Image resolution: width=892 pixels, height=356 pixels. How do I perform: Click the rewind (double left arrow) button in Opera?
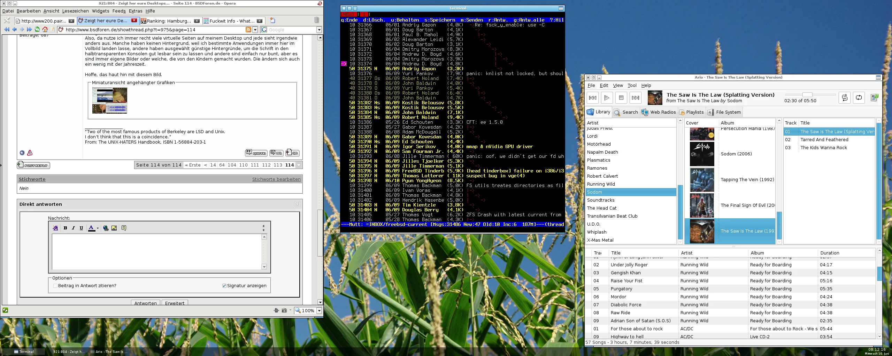point(7,30)
